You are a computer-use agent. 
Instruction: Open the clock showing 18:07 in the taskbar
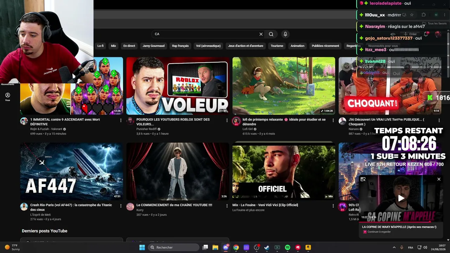[438, 247]
